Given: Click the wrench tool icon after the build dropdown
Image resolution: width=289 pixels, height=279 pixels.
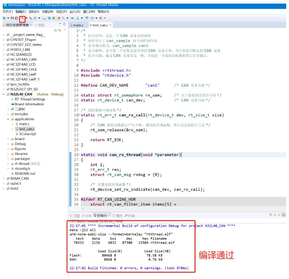Looking at the screenshot, I should (31, 18).
